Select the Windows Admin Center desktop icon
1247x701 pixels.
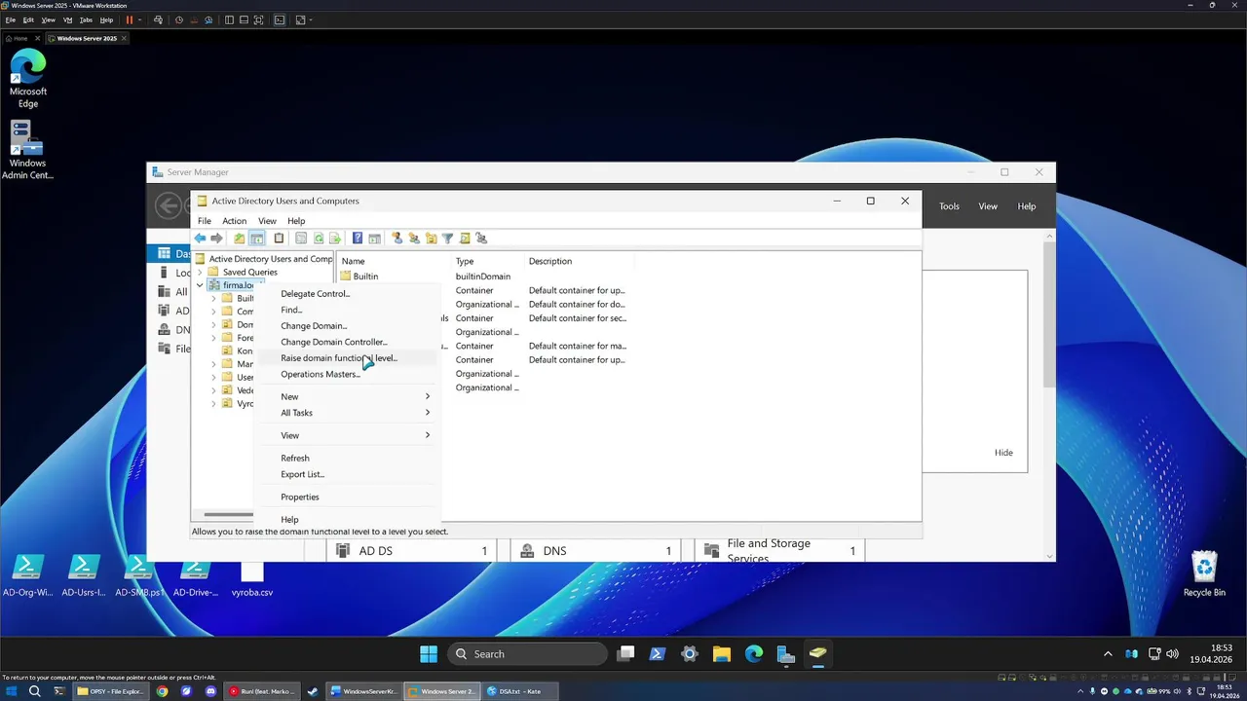(x=28, y=149)
